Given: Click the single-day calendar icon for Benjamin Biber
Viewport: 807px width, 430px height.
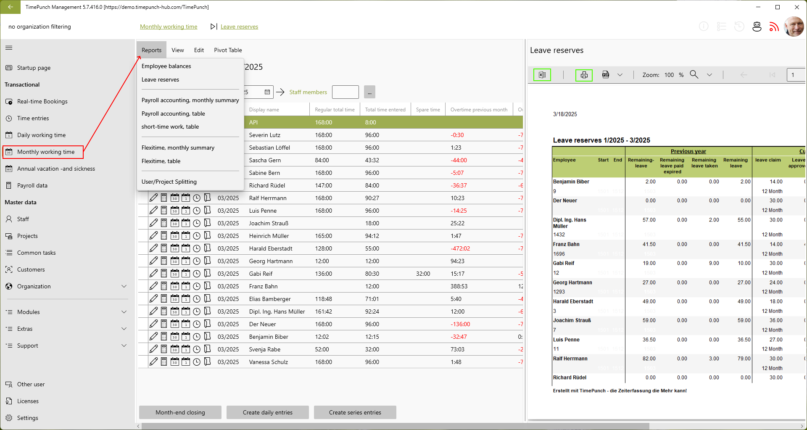Looking at the screenshot, I should [186, 336].
